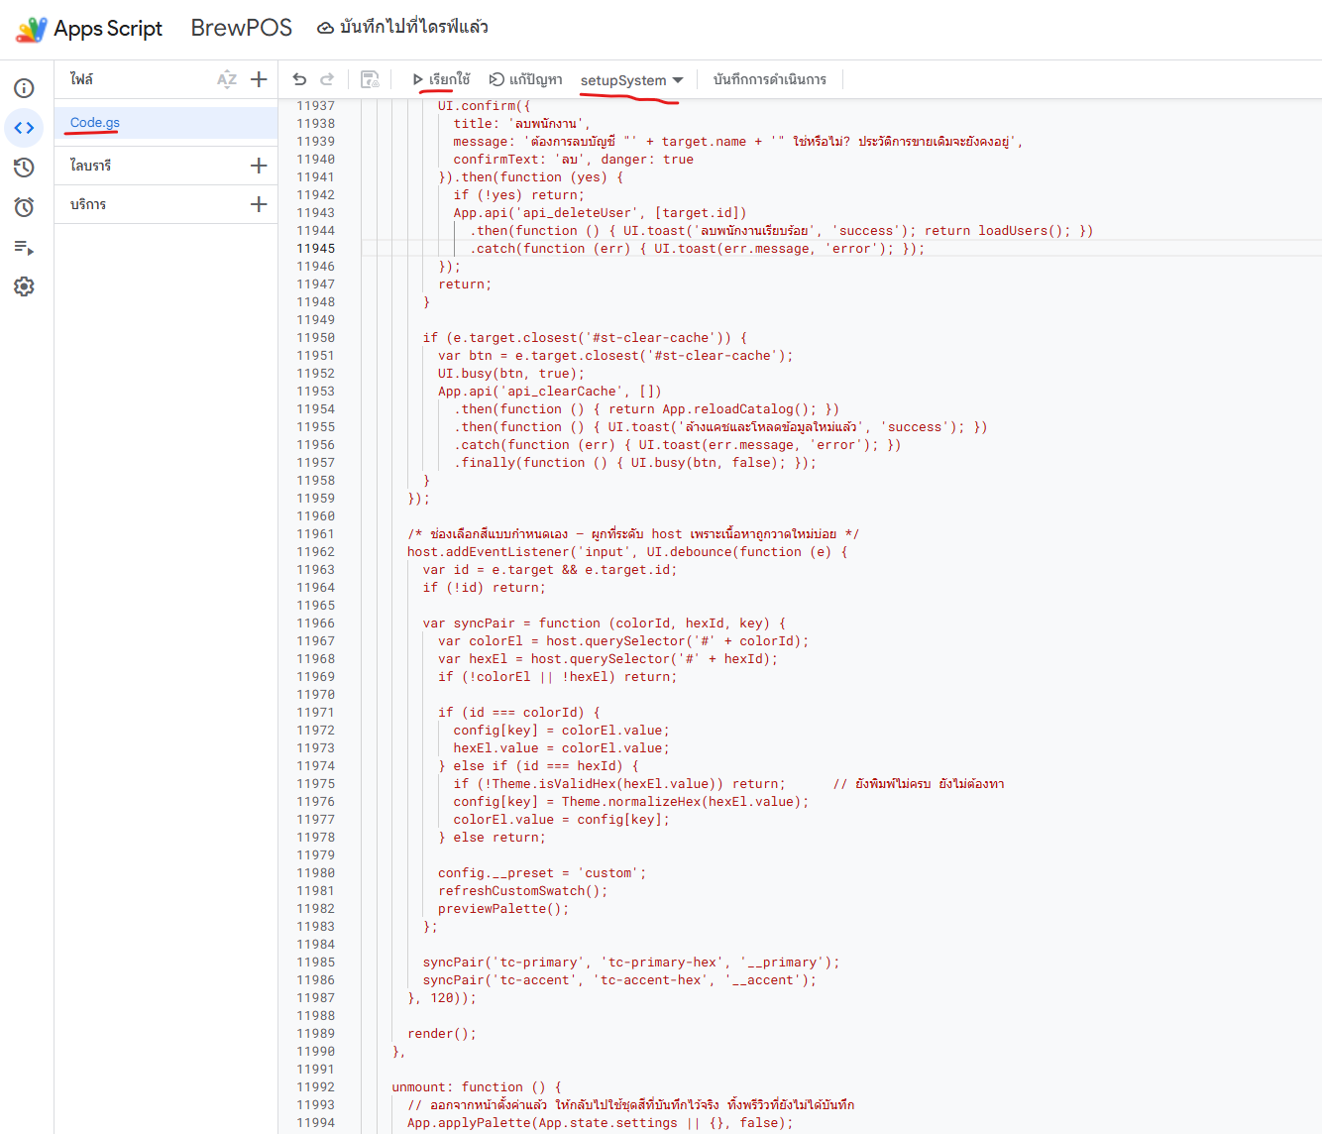The height and width of the screenshot is (1134, 1322).
Task: Click the Theme.isValidHex line
Action: pyautogui.click(x=619, y=784)
